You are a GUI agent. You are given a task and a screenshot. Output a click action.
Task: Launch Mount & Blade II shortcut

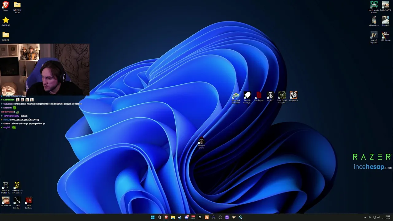point(6,188)
